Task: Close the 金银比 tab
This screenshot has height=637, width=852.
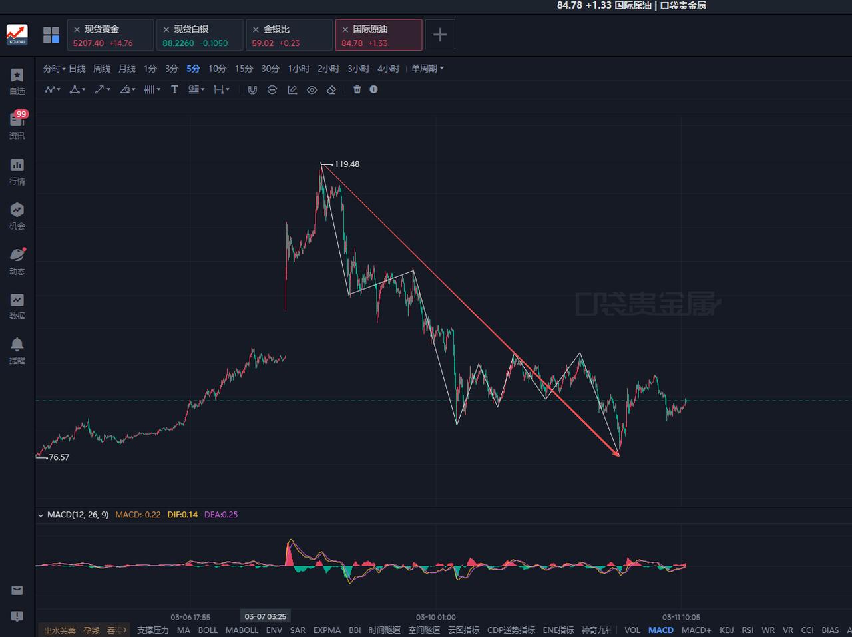Action: pos(256,29)
